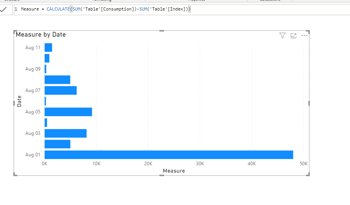Viewport: 350px width, 205px height.
Task: Click the 10K axis value
Action: click(x=96, y=164)
